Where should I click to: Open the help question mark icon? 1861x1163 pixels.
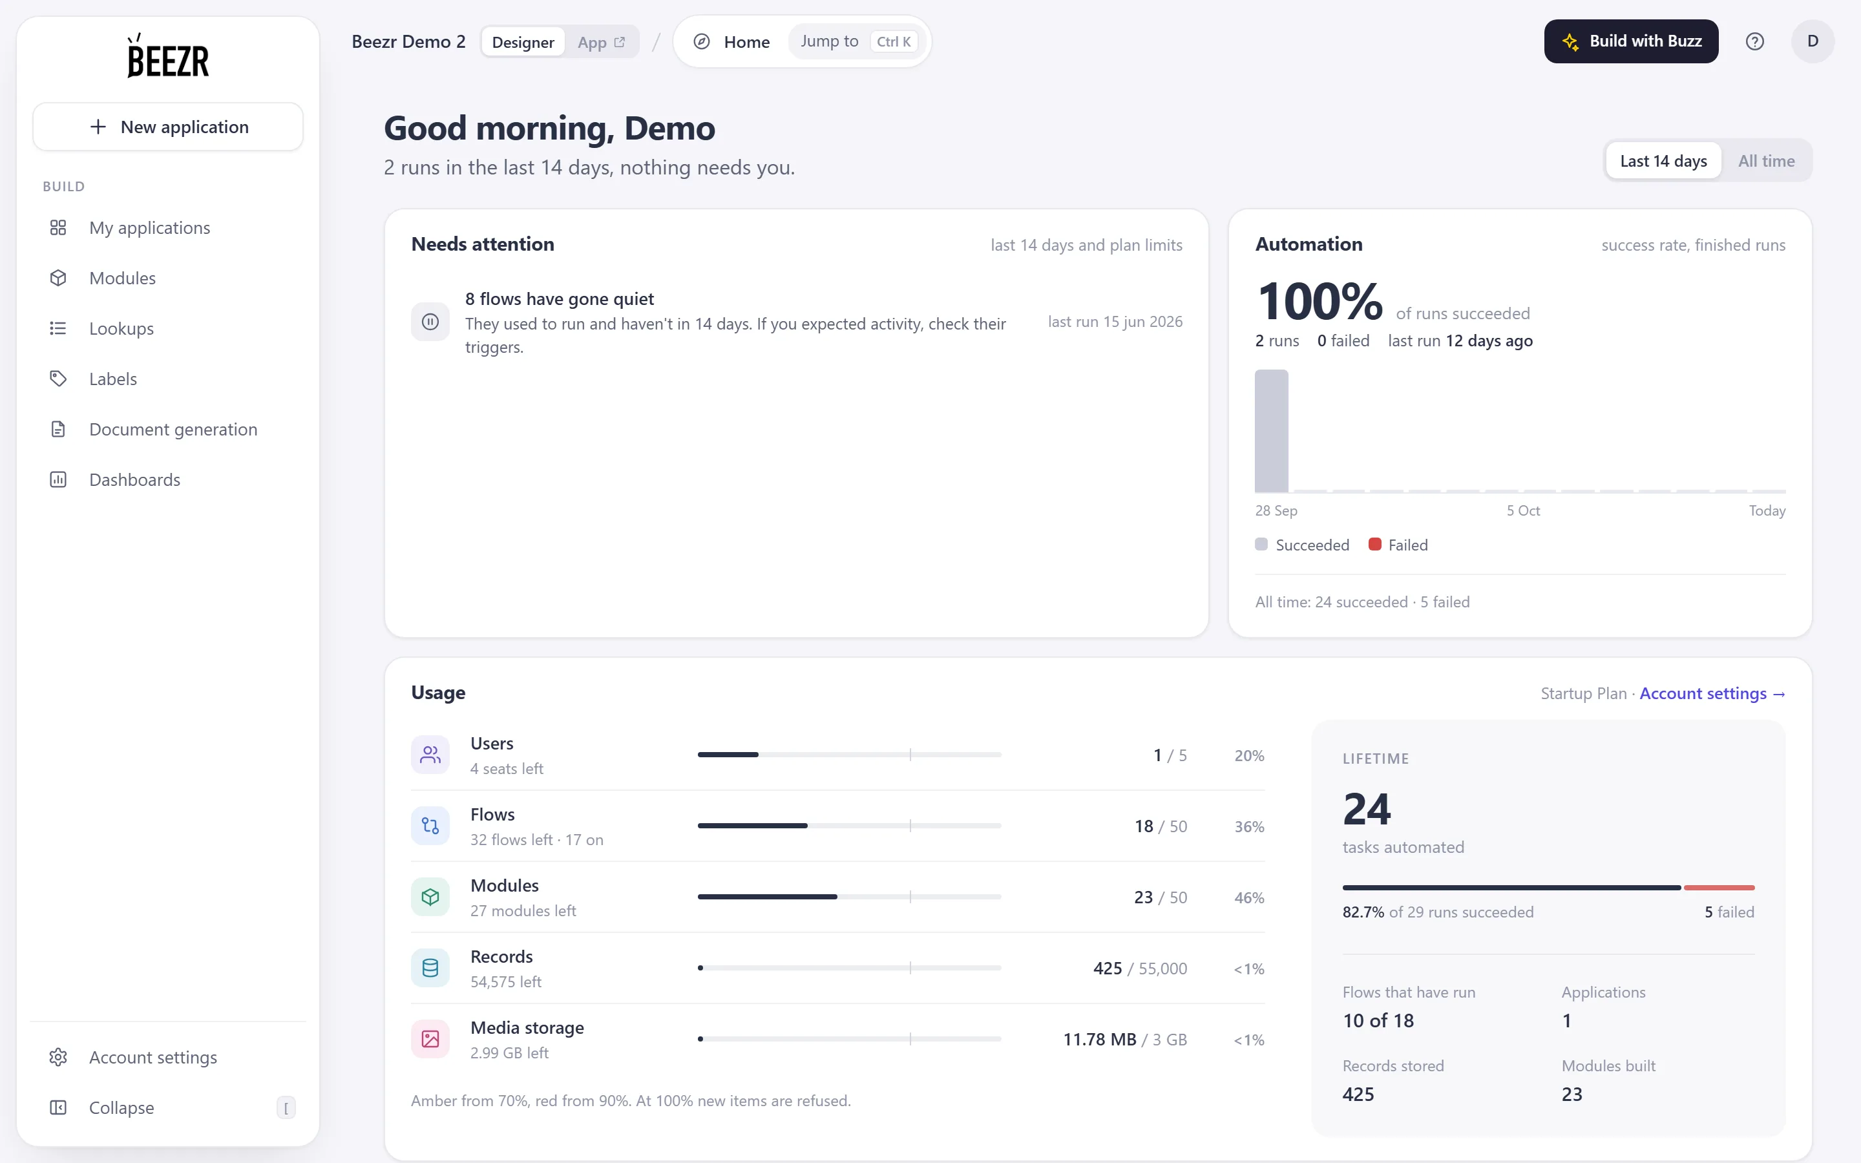[x=1755, y=41]
